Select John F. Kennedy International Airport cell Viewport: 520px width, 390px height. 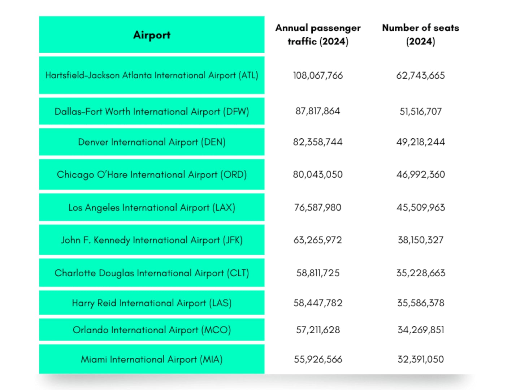152,240
